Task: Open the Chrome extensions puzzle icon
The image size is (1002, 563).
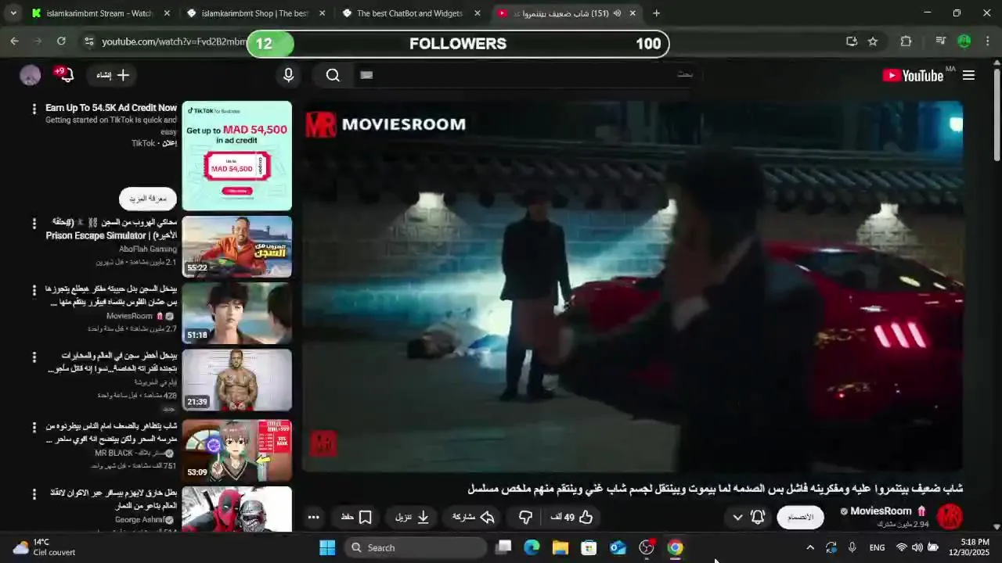Action: pyautogui.click(x=906, y=41)
